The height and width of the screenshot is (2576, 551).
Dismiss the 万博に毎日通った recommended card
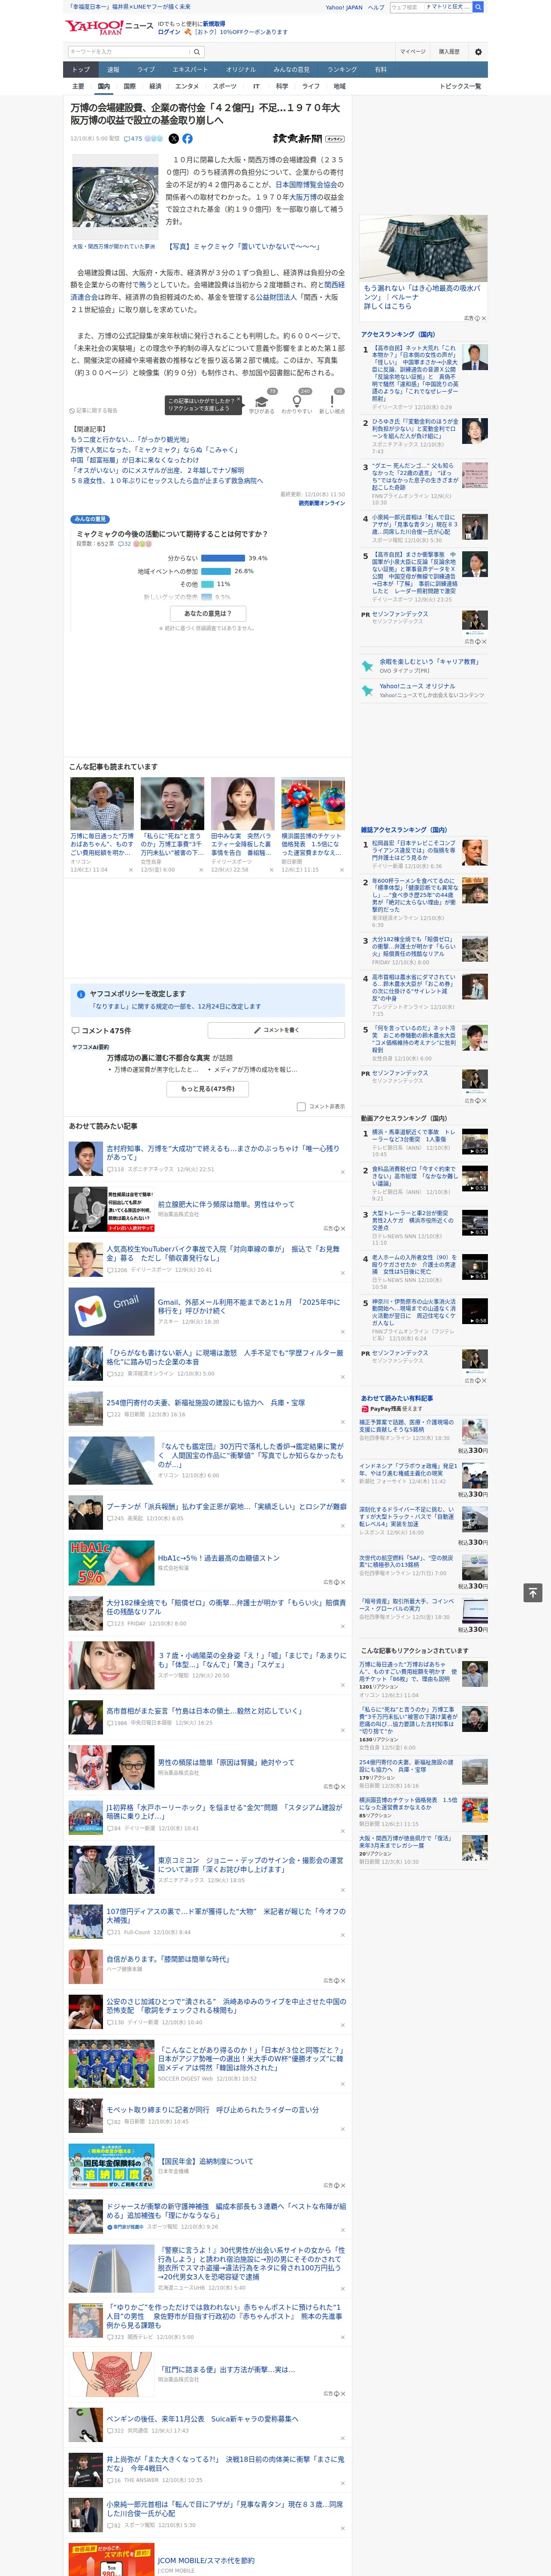(x=131, y=870)
